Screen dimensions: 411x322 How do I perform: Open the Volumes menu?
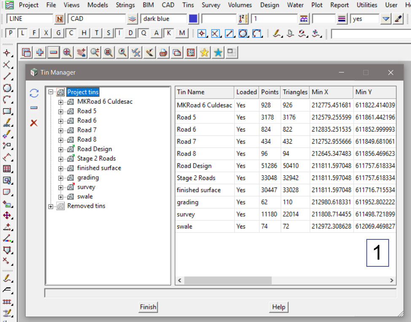[x=240, y=5]
